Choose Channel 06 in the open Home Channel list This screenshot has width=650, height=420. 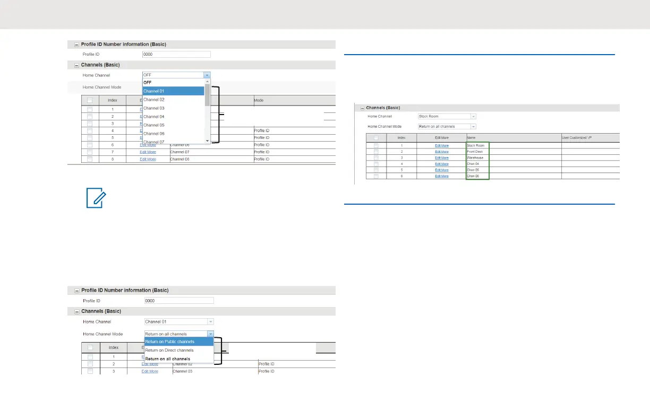[173, 134]
